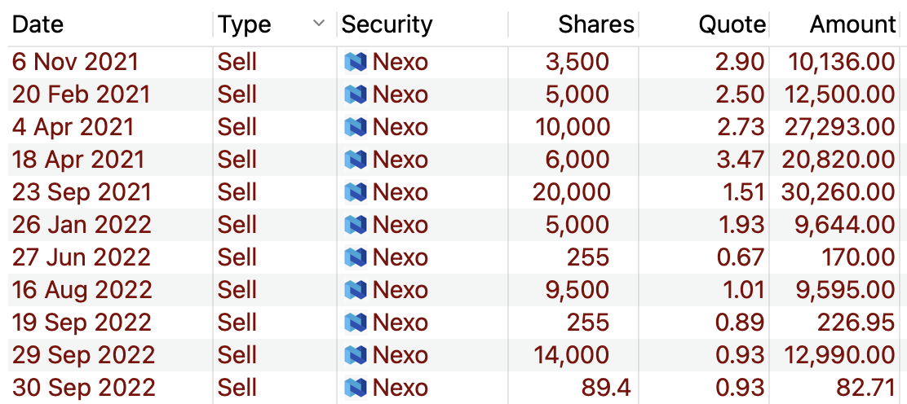Click the Nexo icon in the 23 Sep 2021 row
Image resolution: width=907 pixels, height=404 pixels.
click(x=356, y=192)
